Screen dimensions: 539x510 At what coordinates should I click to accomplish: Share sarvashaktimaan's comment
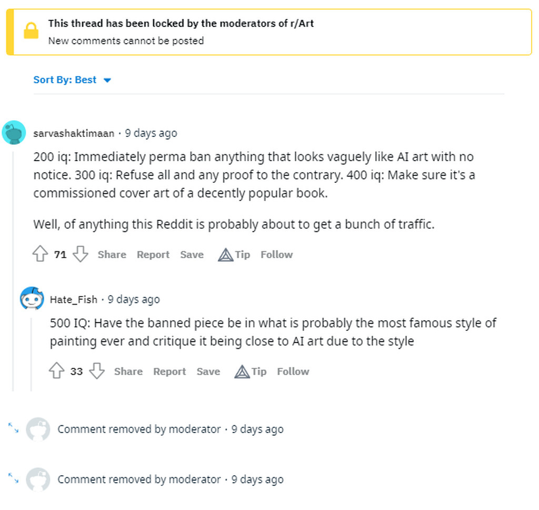point(112,254)
